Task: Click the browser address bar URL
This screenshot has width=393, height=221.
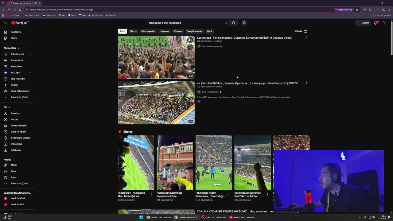Action: pyautogui.click(x=61, y=10)
